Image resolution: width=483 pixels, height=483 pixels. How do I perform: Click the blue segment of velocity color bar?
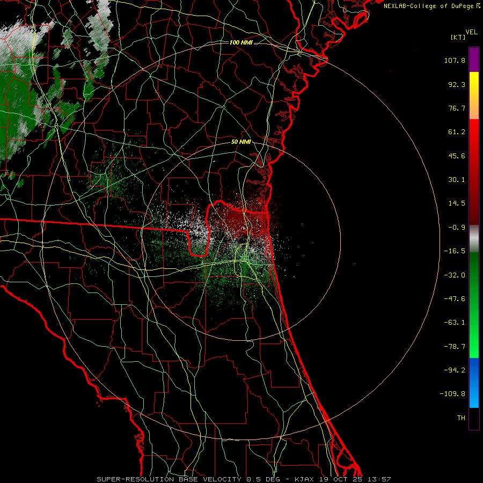click(x=474, y=383)
